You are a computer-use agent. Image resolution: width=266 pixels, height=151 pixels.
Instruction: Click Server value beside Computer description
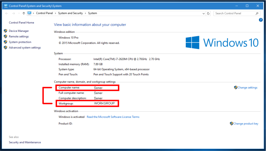(x=98, y=98)
